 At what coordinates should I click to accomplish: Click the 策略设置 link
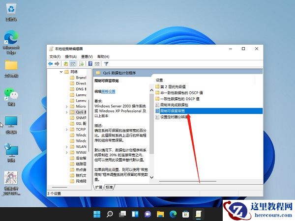[108, 92]
